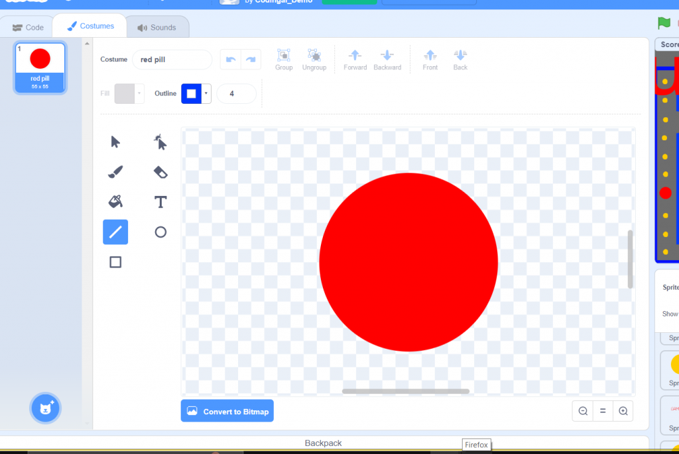Click the green flag to run

tap(663, 23)
